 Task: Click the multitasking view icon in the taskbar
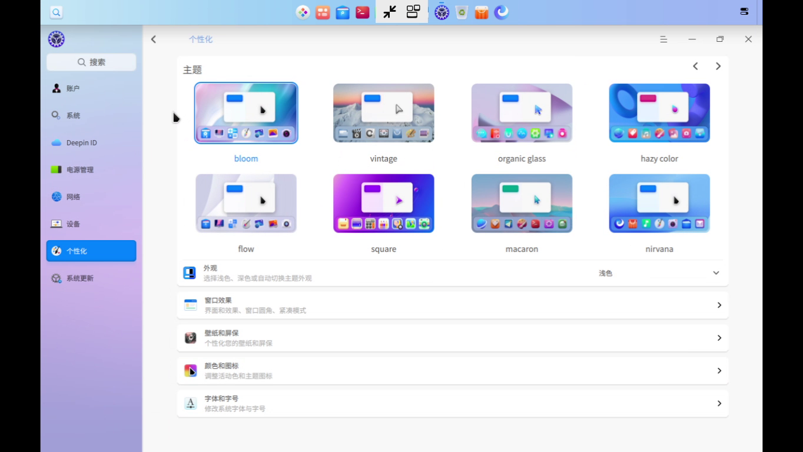pos(413,12)
